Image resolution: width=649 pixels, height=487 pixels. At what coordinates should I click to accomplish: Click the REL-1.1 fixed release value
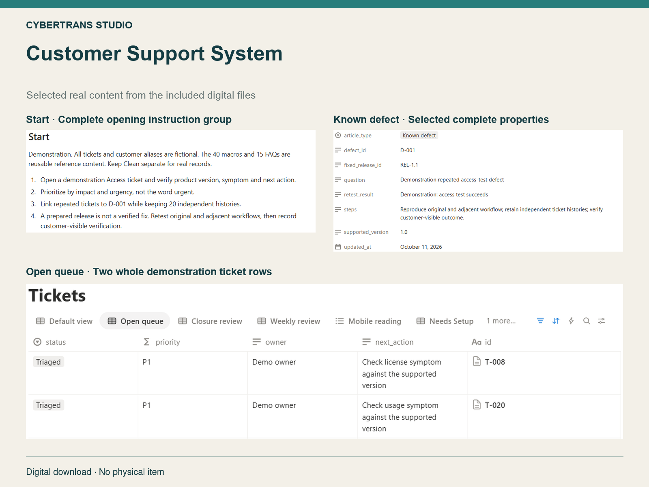[x=409, y=165]
